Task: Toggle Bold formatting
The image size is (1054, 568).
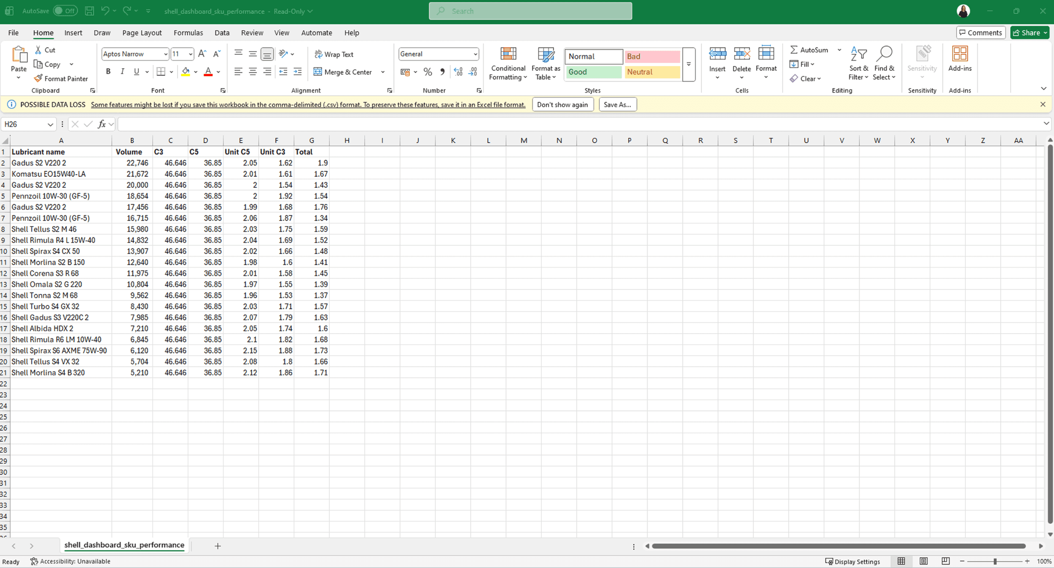Action: [108, 72]
